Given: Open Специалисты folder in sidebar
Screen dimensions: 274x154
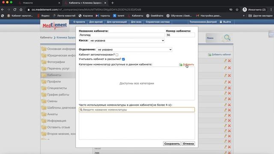Looking at the screenshot, I should 54,88.
